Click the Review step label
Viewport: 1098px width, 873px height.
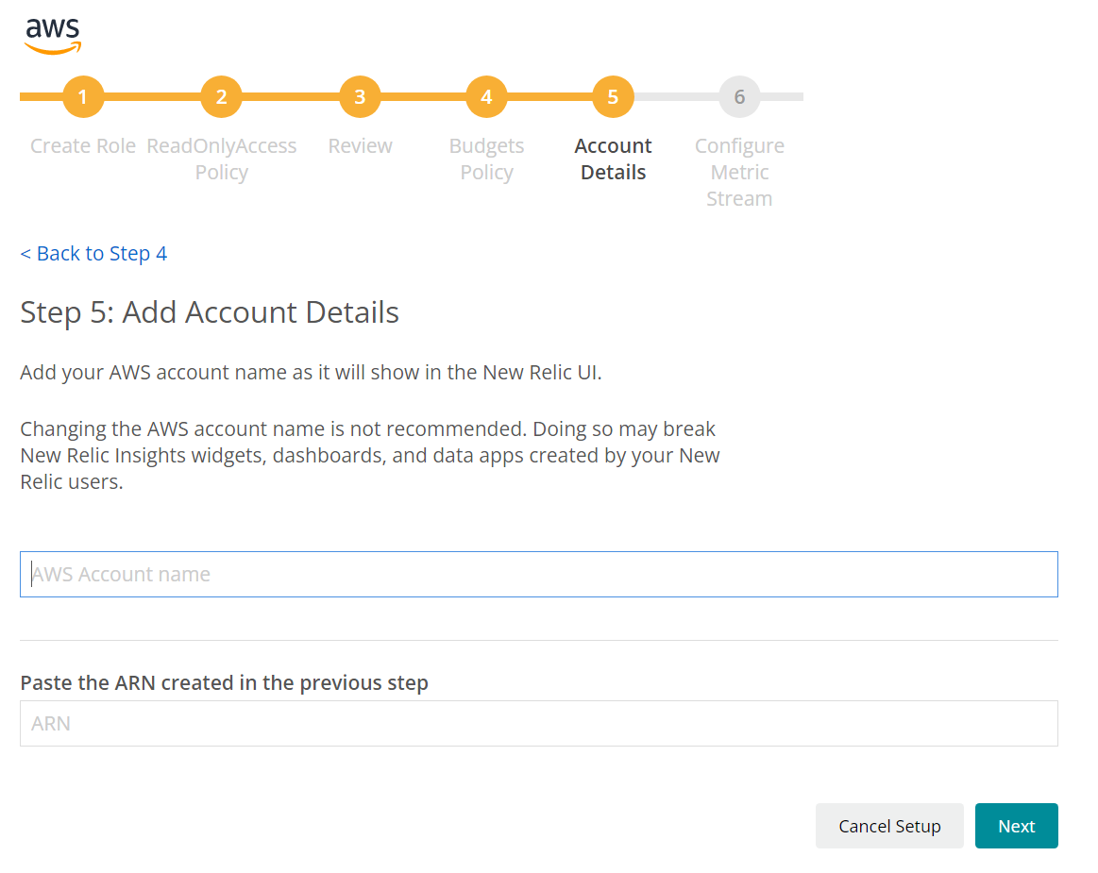(x=360, y=145)
